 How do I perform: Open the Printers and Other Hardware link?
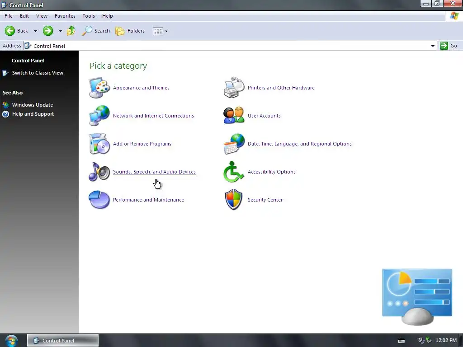(281, 88)
